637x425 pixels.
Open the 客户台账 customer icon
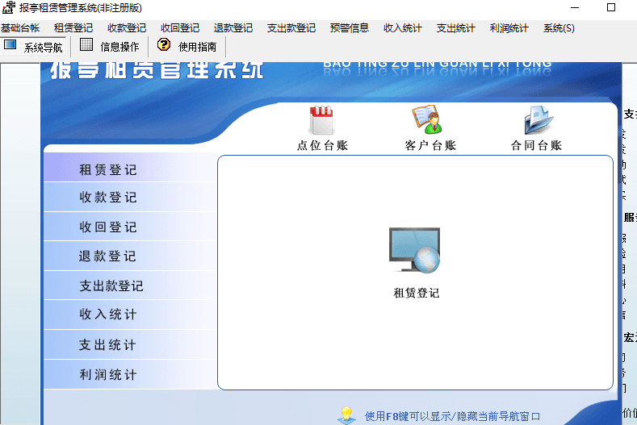tap(427, 121)
